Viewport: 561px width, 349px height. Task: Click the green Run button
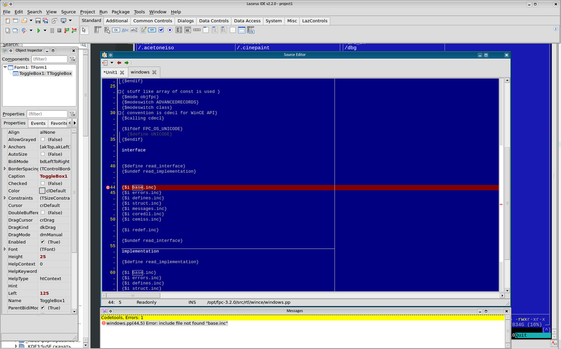[39, 30]
